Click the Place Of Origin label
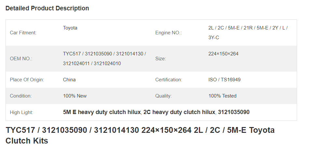The width and height of the screenshot is (313, 162). tap(27, 80)
